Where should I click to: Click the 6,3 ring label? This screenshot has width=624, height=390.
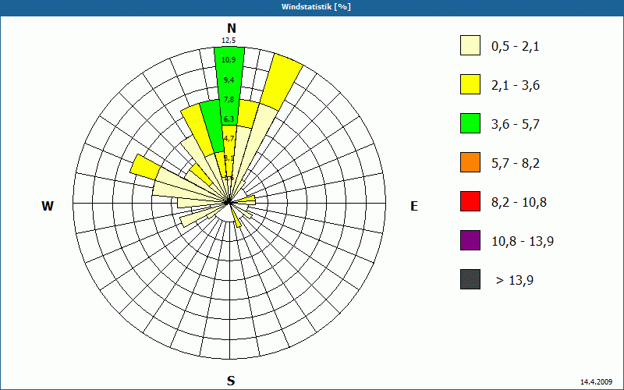pyautogui.click(x=229, y=119)
